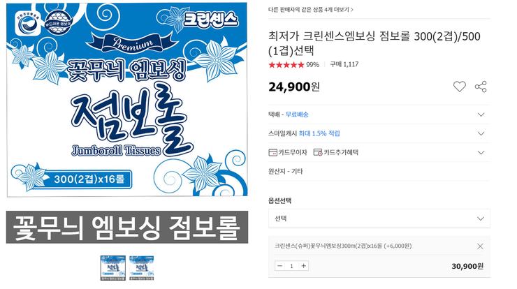Screen dimensions: 517x289
Task: Add product to wishlist with heart icon
Action: coord(459,87)
